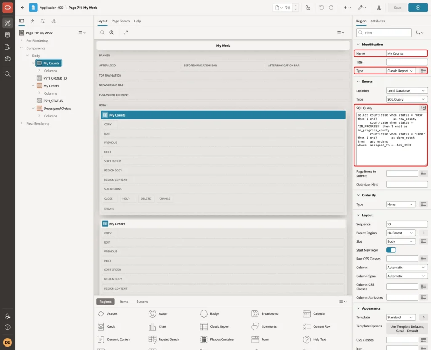This screenshot has width=431, height=350.
Task: Collapse the Components tree node
Action: (21, 48)
